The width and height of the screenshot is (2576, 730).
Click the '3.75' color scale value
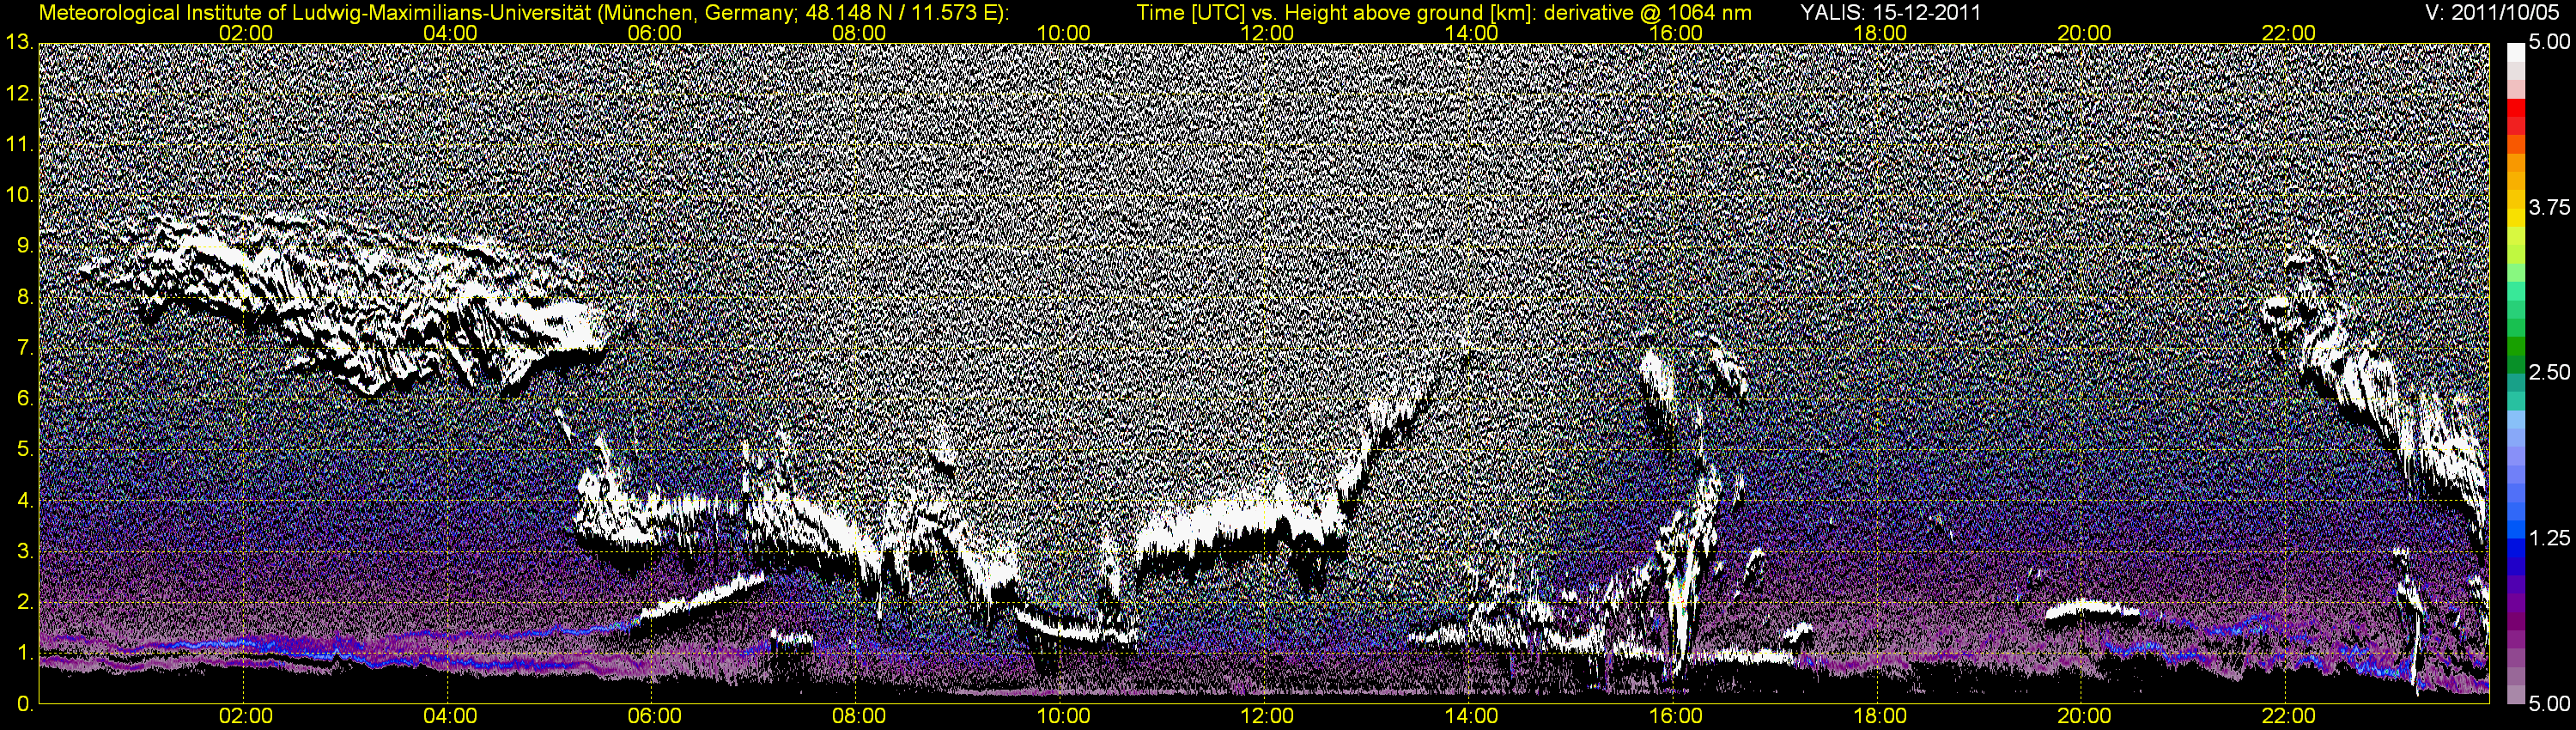coord(2548,207)
